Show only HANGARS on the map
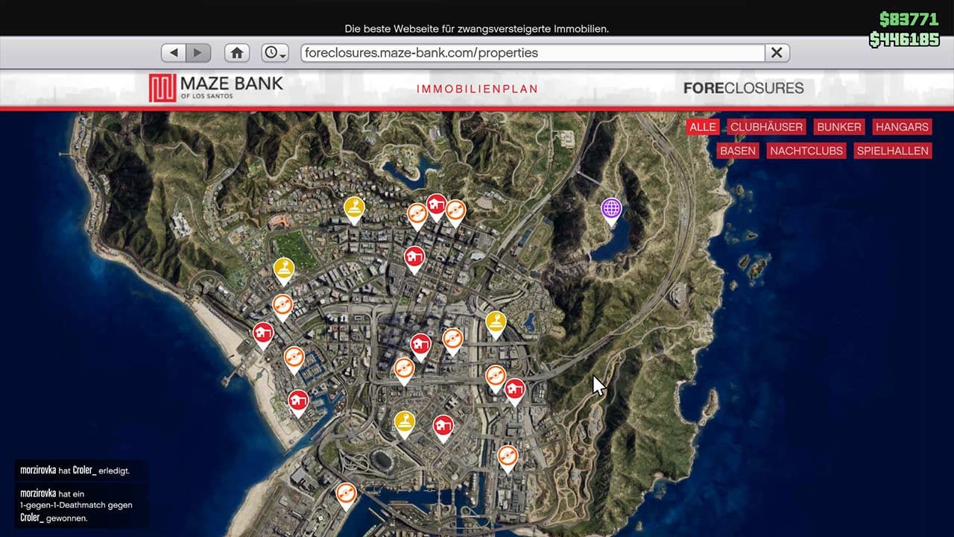The height and width of the screenshot is (537, 954). 902,127
